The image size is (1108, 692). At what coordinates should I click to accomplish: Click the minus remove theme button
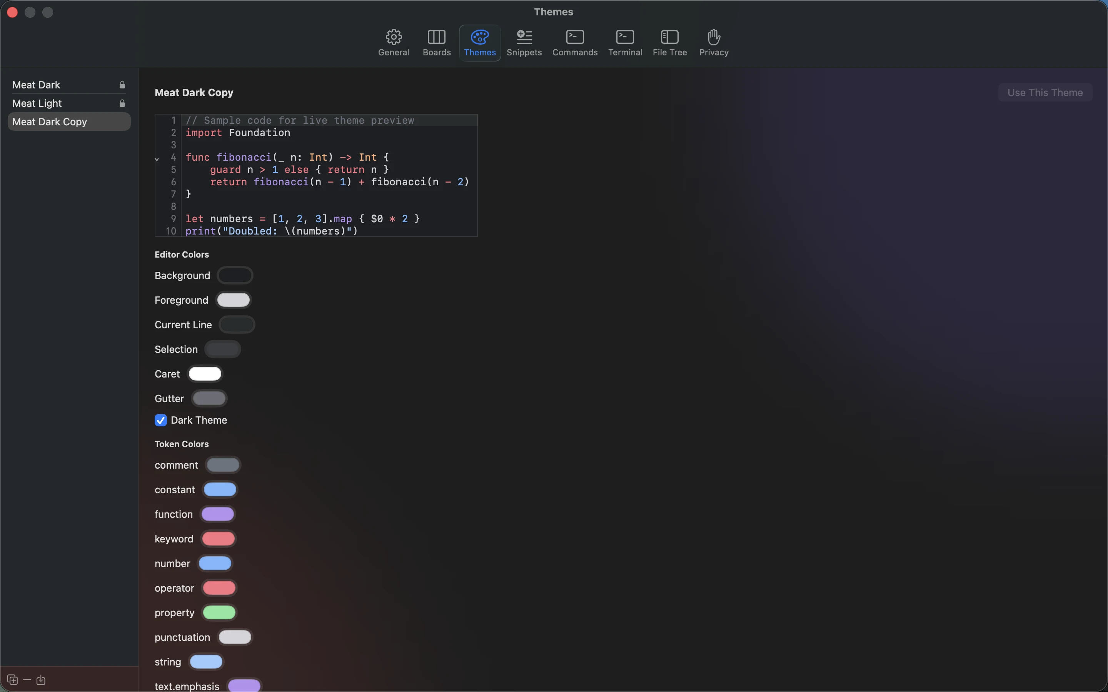coord(27,680)
